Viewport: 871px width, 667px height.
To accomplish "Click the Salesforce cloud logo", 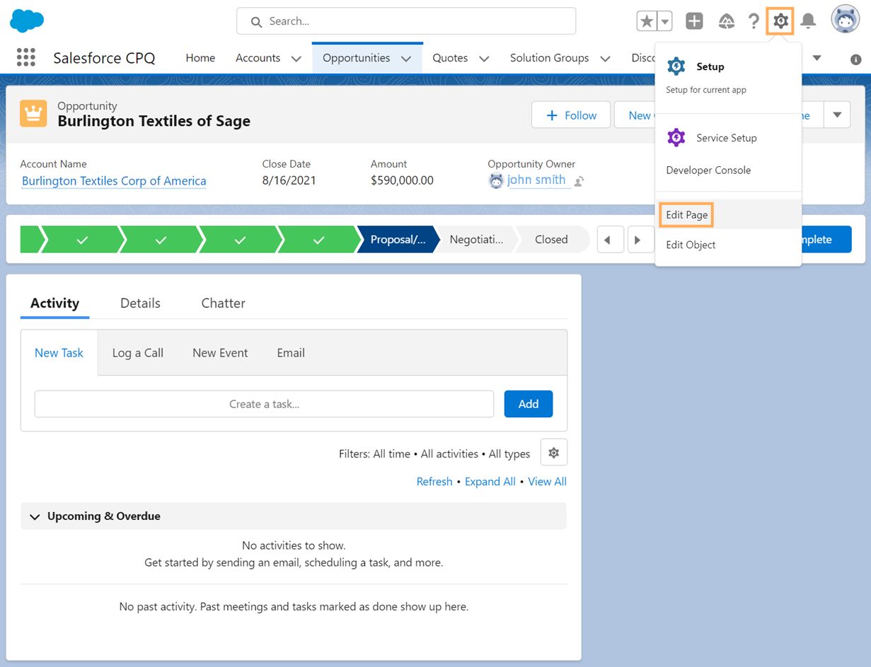I will pyautogui.click(x=27, y=21).
